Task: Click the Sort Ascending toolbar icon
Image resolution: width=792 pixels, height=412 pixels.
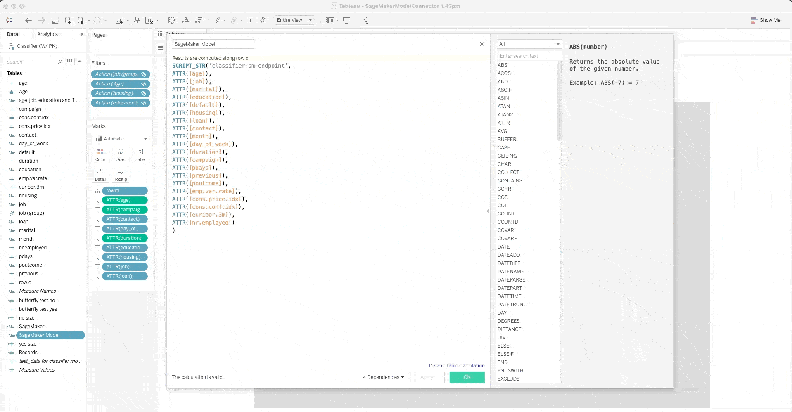Action: point(185,20)
